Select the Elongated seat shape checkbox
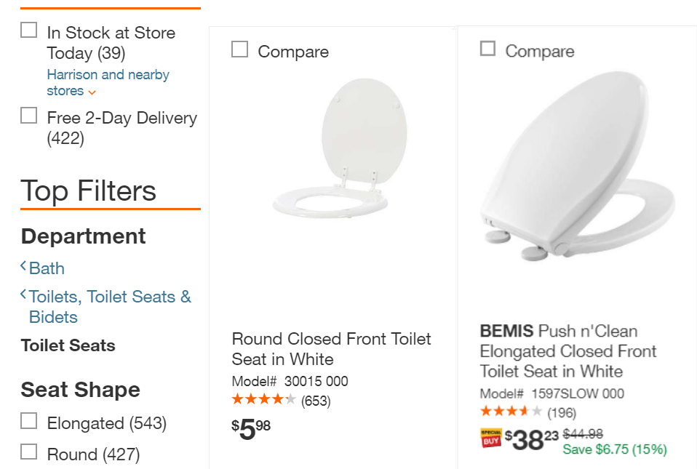697x469 pixels. (x=29, y=421)
